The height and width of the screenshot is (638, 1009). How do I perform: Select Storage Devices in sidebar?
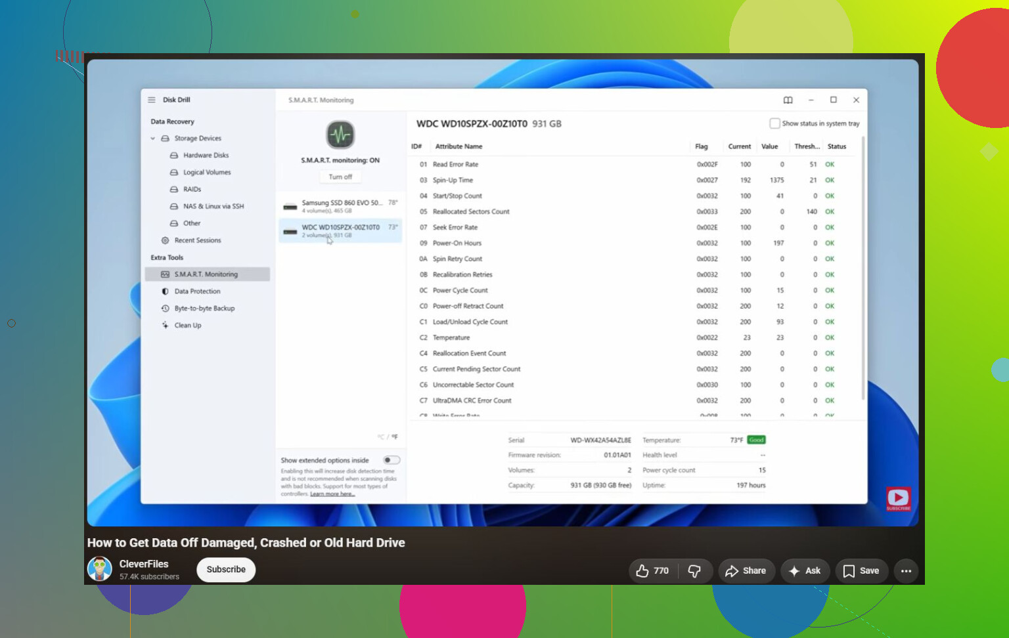pos(198,138)
